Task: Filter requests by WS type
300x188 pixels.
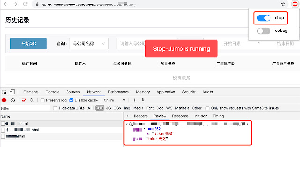Action: tap(169, 108)
